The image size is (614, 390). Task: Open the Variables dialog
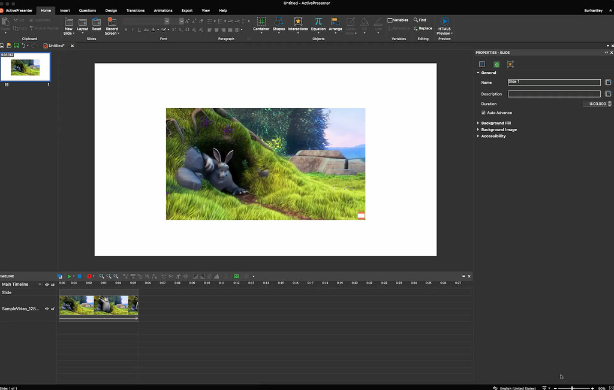(398, 20)
